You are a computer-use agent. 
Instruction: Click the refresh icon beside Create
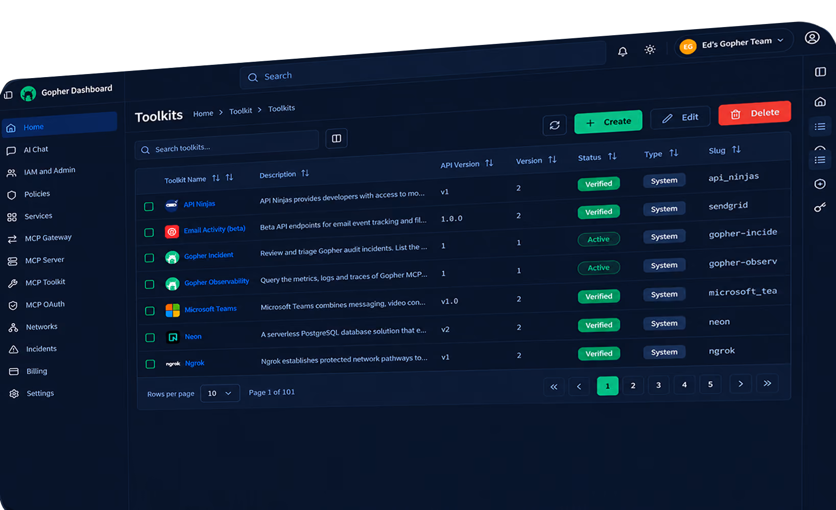click(x=555, y=125)
